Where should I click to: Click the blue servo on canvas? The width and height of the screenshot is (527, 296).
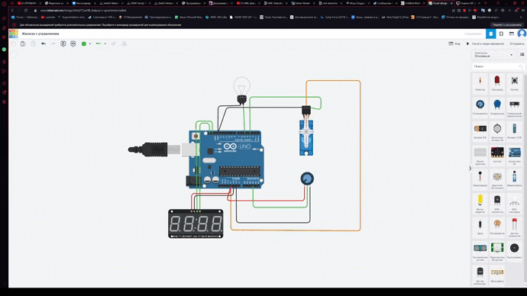pos(306,137)
